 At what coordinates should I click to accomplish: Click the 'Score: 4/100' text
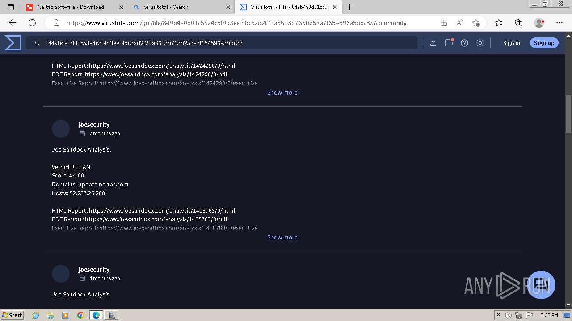tap(68, 176)
